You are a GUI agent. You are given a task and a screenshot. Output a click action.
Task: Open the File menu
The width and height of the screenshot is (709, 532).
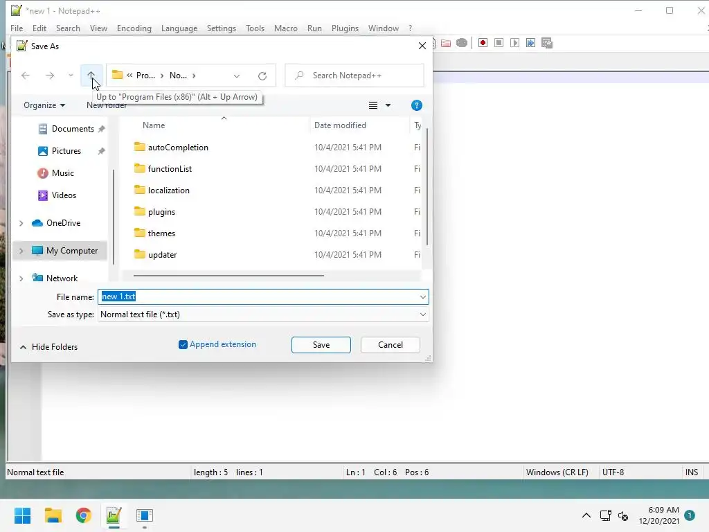(17, 28)
